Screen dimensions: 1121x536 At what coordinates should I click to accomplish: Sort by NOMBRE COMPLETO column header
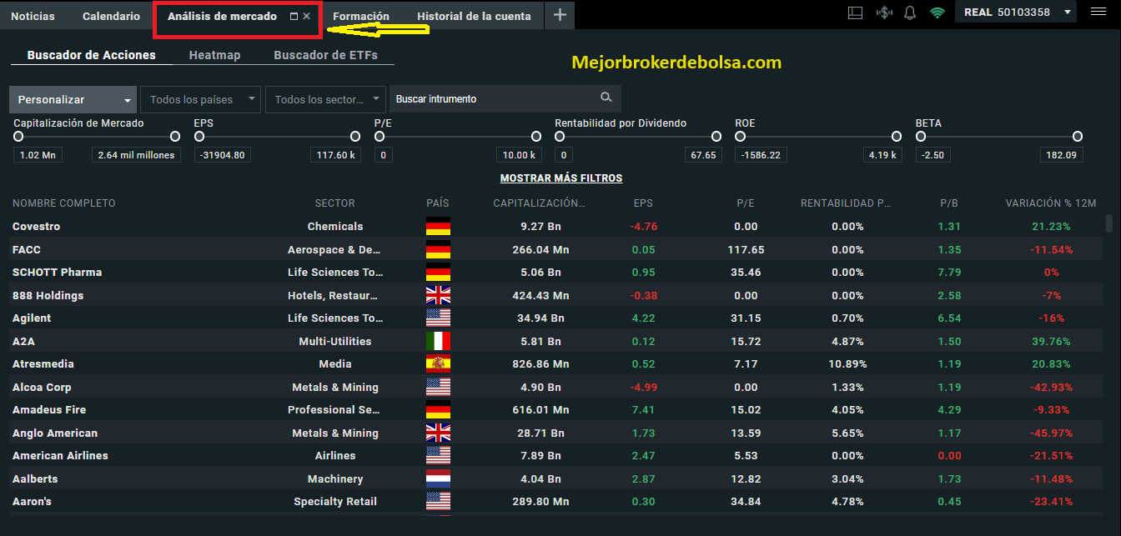[64, 203]
